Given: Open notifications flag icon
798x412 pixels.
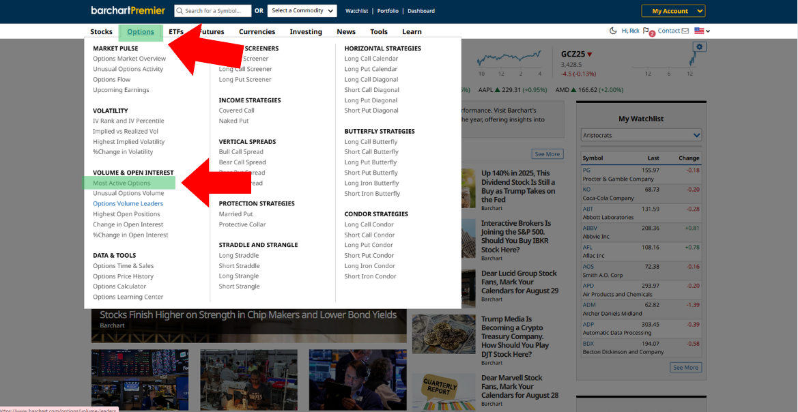Looking at the screenshot, I should [646, 31].
